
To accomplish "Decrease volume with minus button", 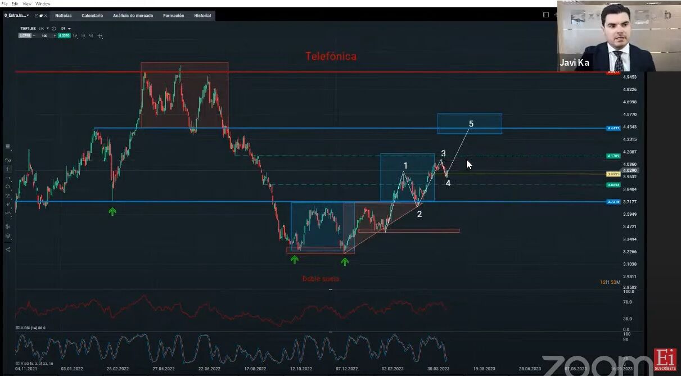I will (x=34, y=35).
